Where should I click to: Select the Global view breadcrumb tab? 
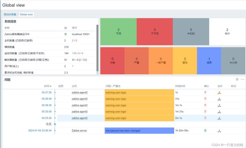coord(26,15)
